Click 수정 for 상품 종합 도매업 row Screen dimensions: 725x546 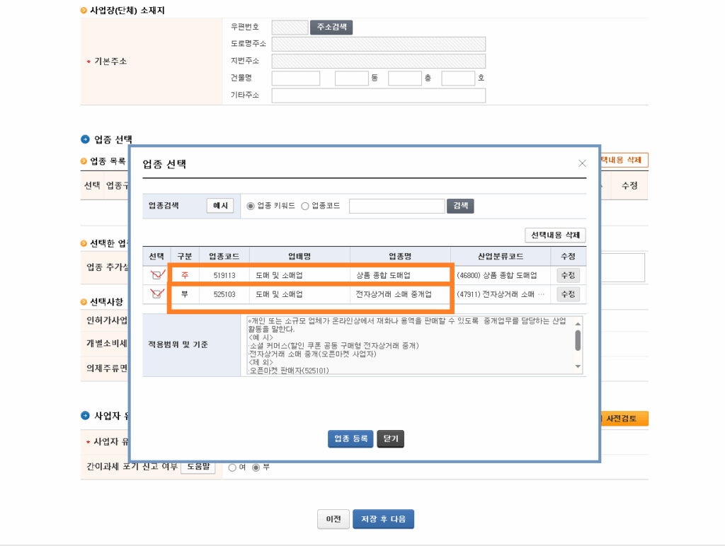568,275
